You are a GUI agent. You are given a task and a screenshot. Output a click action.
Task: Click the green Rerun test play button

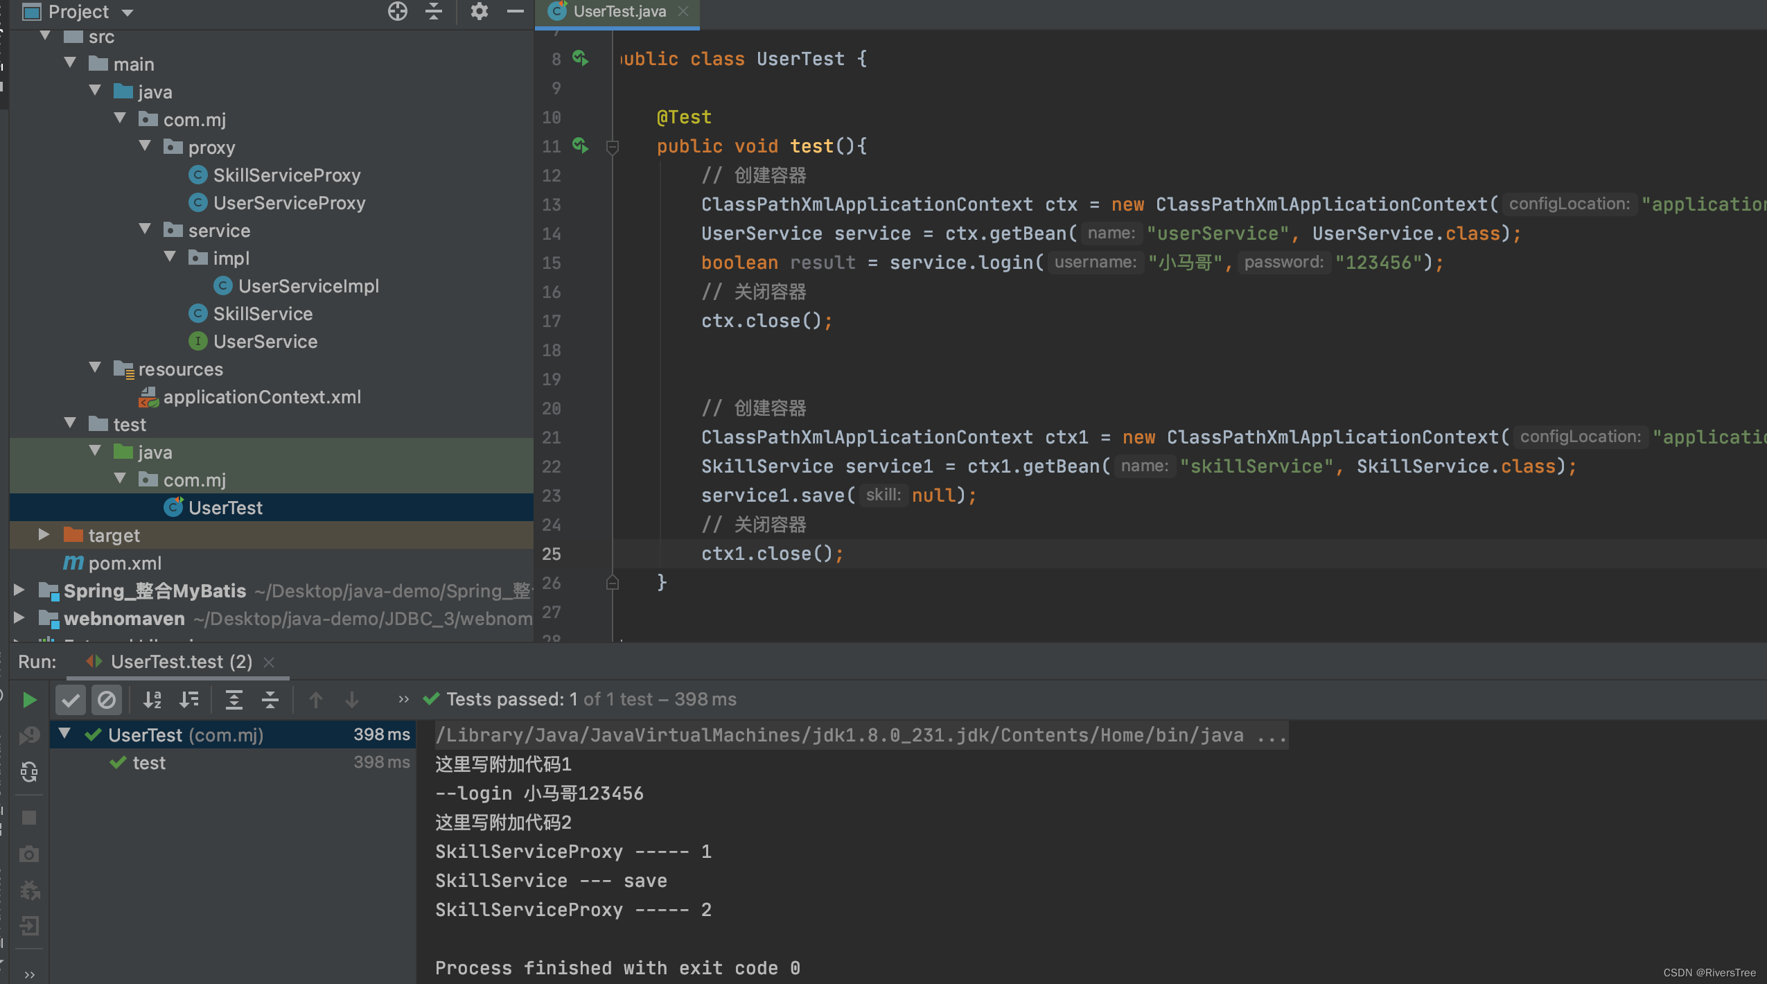point(29,700)
